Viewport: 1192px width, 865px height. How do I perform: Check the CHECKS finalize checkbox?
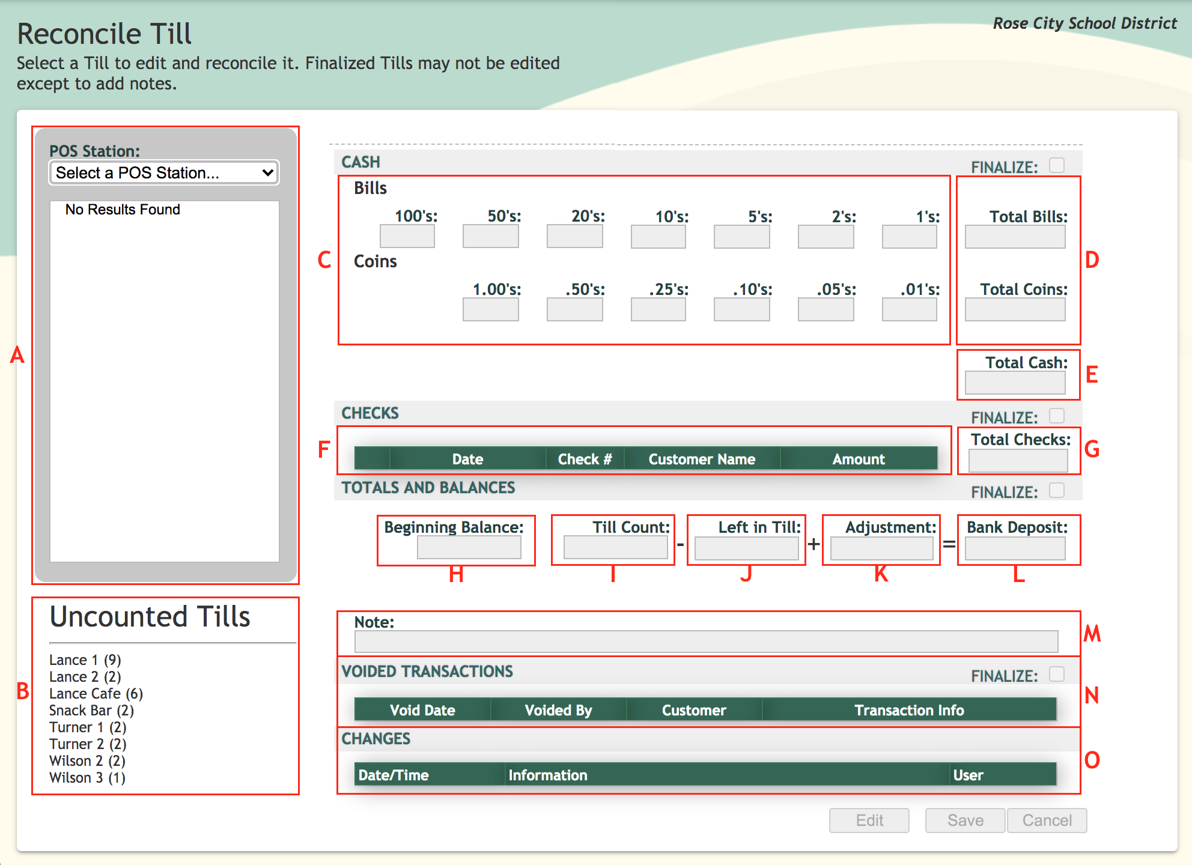(x=1056, y=416)
